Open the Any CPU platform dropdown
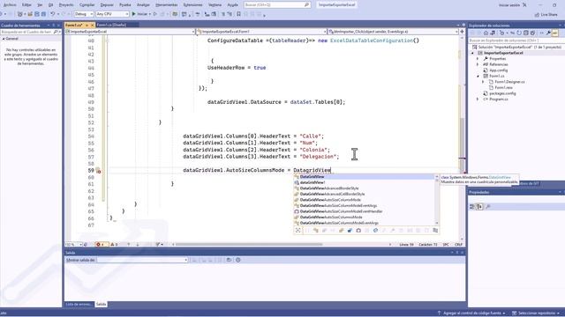Image resolution: width=565 pixels, height=317 pixels. coord(112,14)
